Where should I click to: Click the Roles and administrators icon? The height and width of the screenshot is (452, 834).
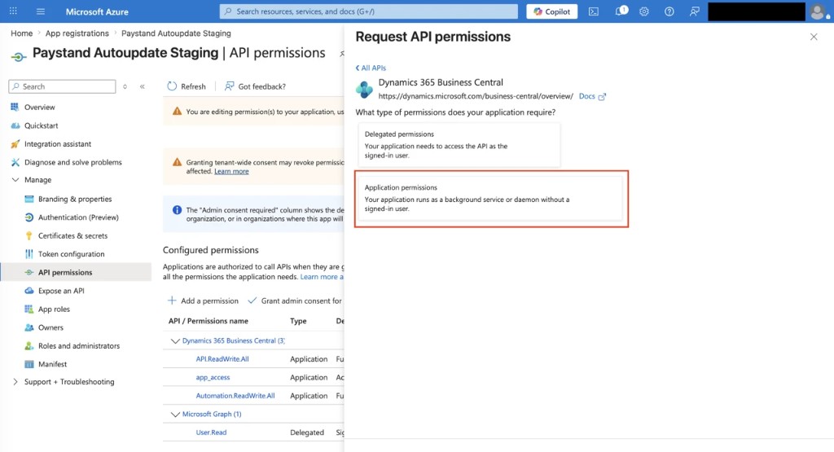[x=29, y=345]
